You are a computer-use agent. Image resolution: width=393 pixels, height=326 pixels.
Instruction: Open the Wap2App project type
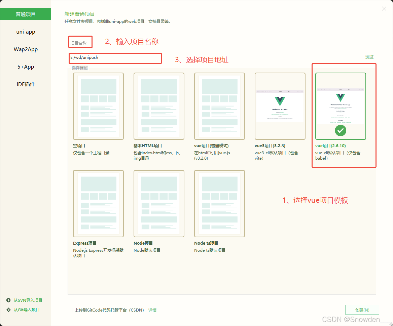pos(26,49)
